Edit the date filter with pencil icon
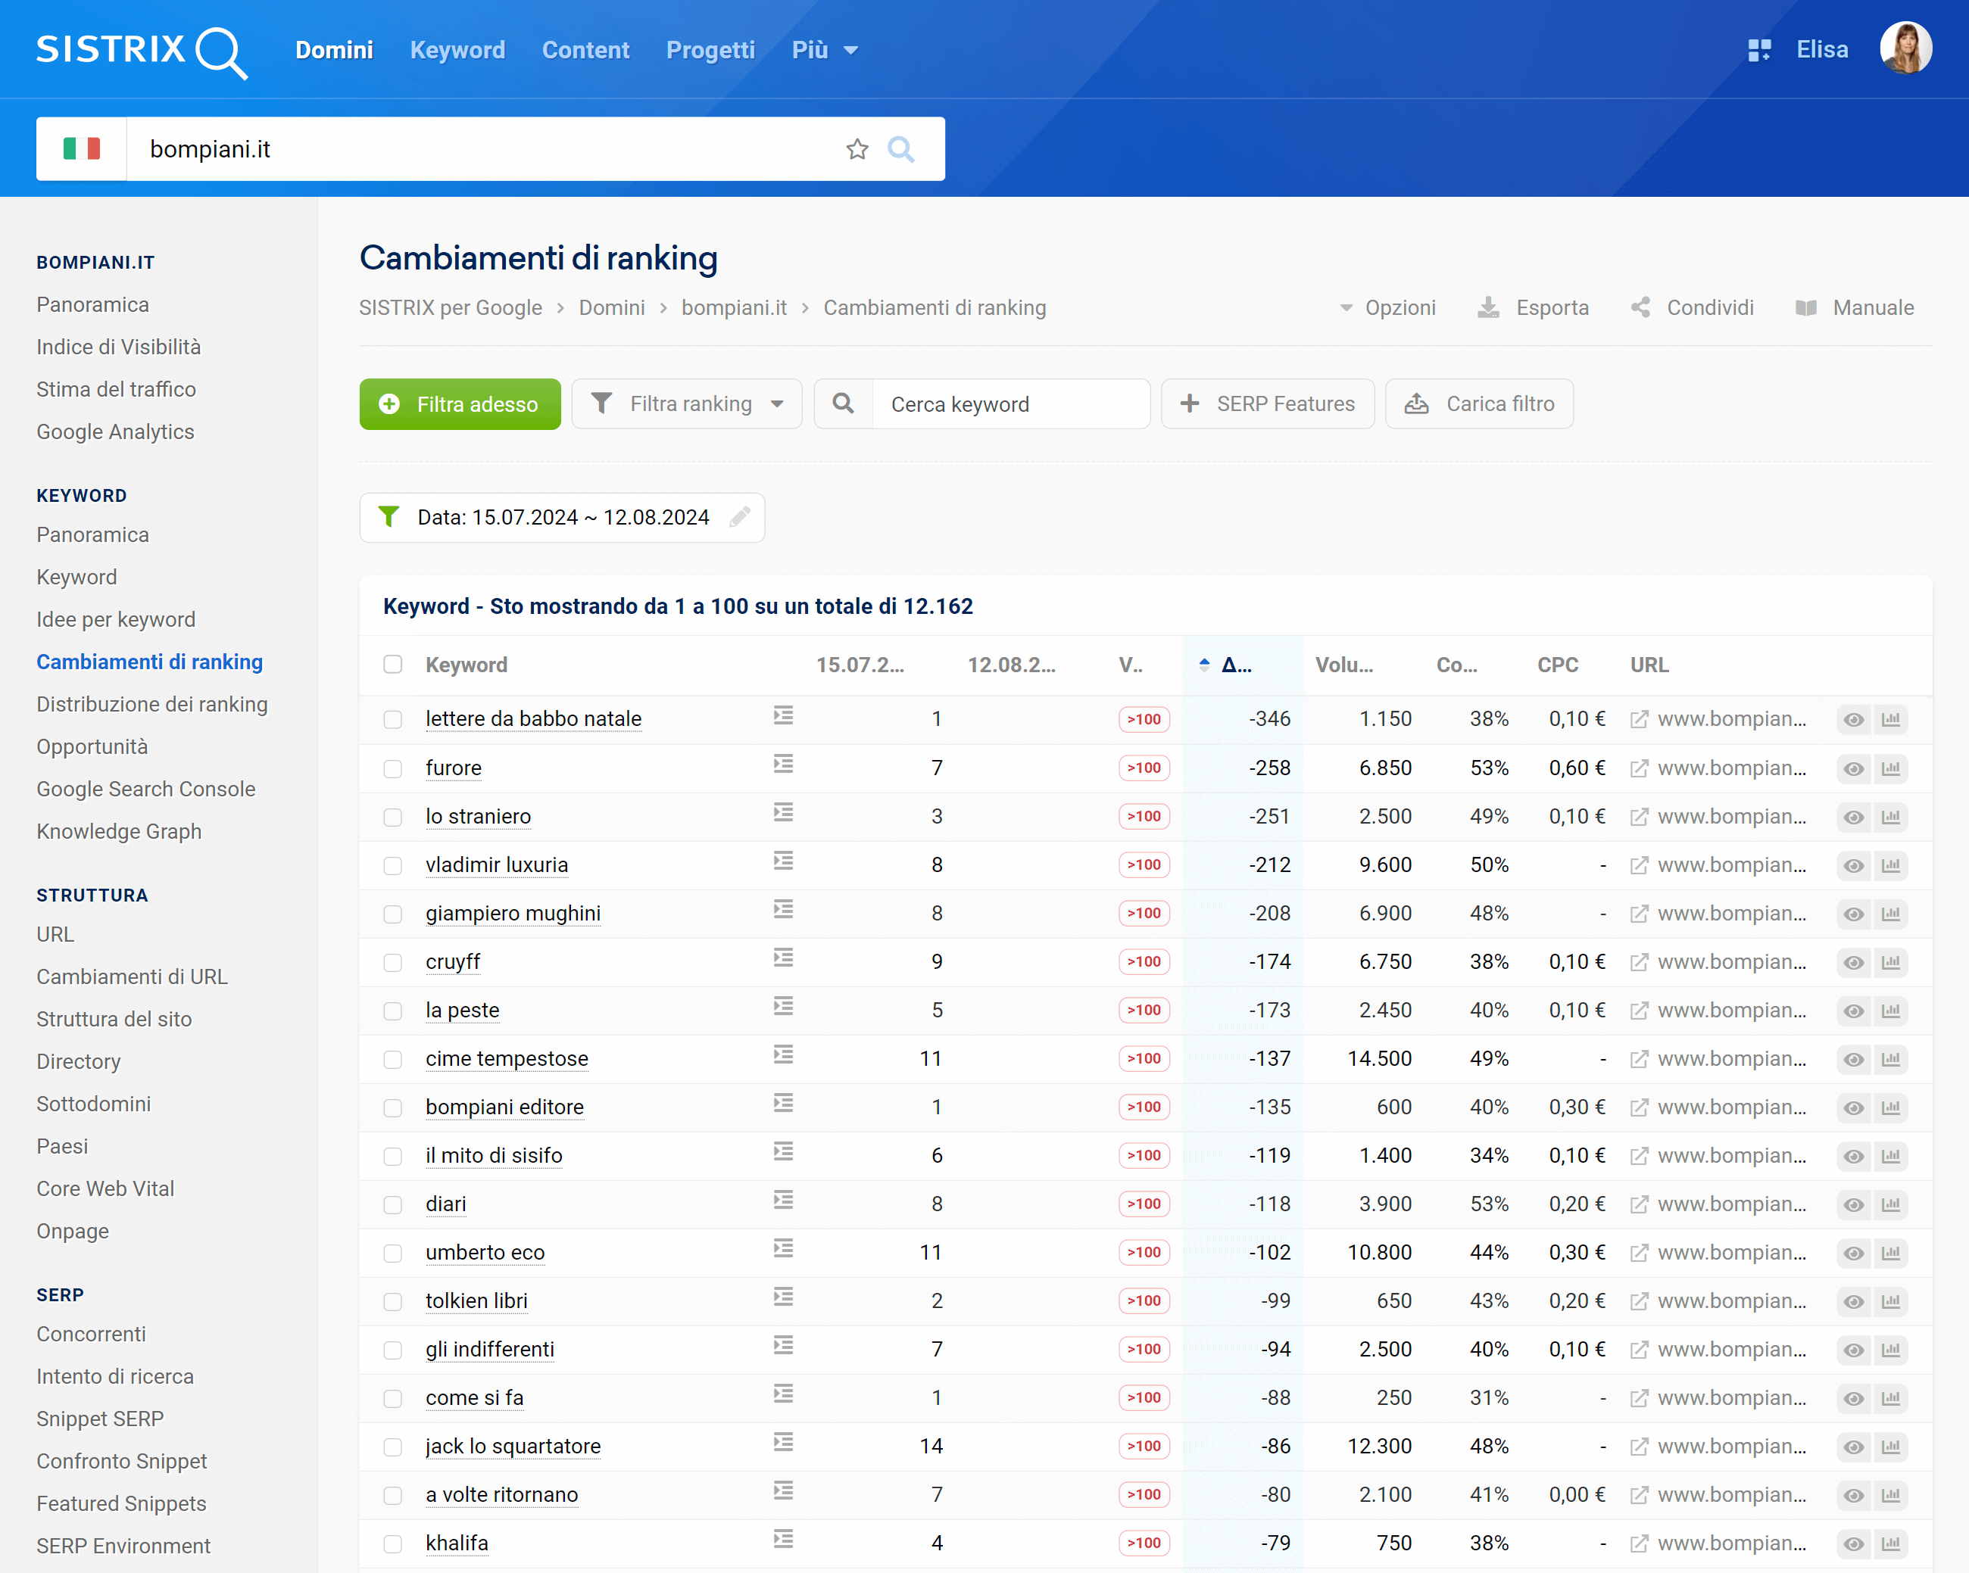This screenshot has width=1969, height=1573. [x=741, y=518]
